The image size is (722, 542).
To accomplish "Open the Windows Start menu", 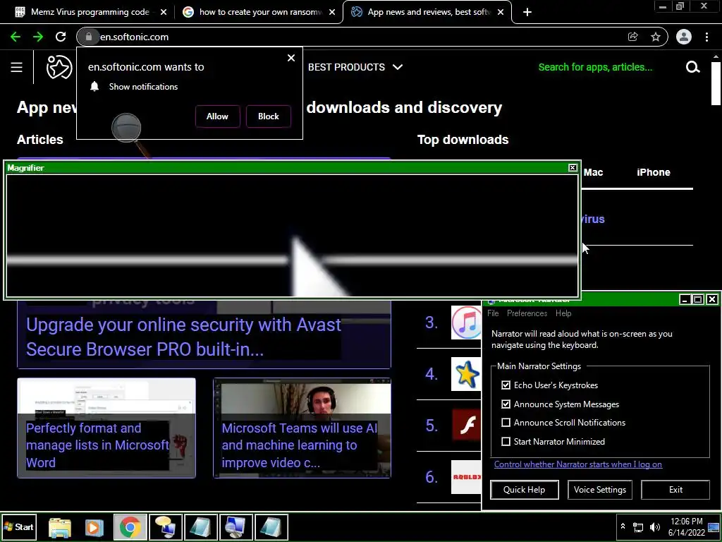I will click(x=18, y=526).
